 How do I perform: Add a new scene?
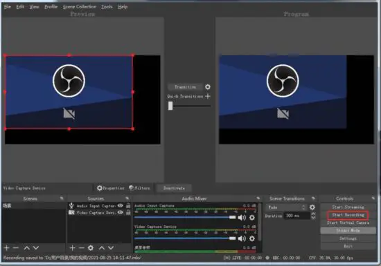[7, 248]
